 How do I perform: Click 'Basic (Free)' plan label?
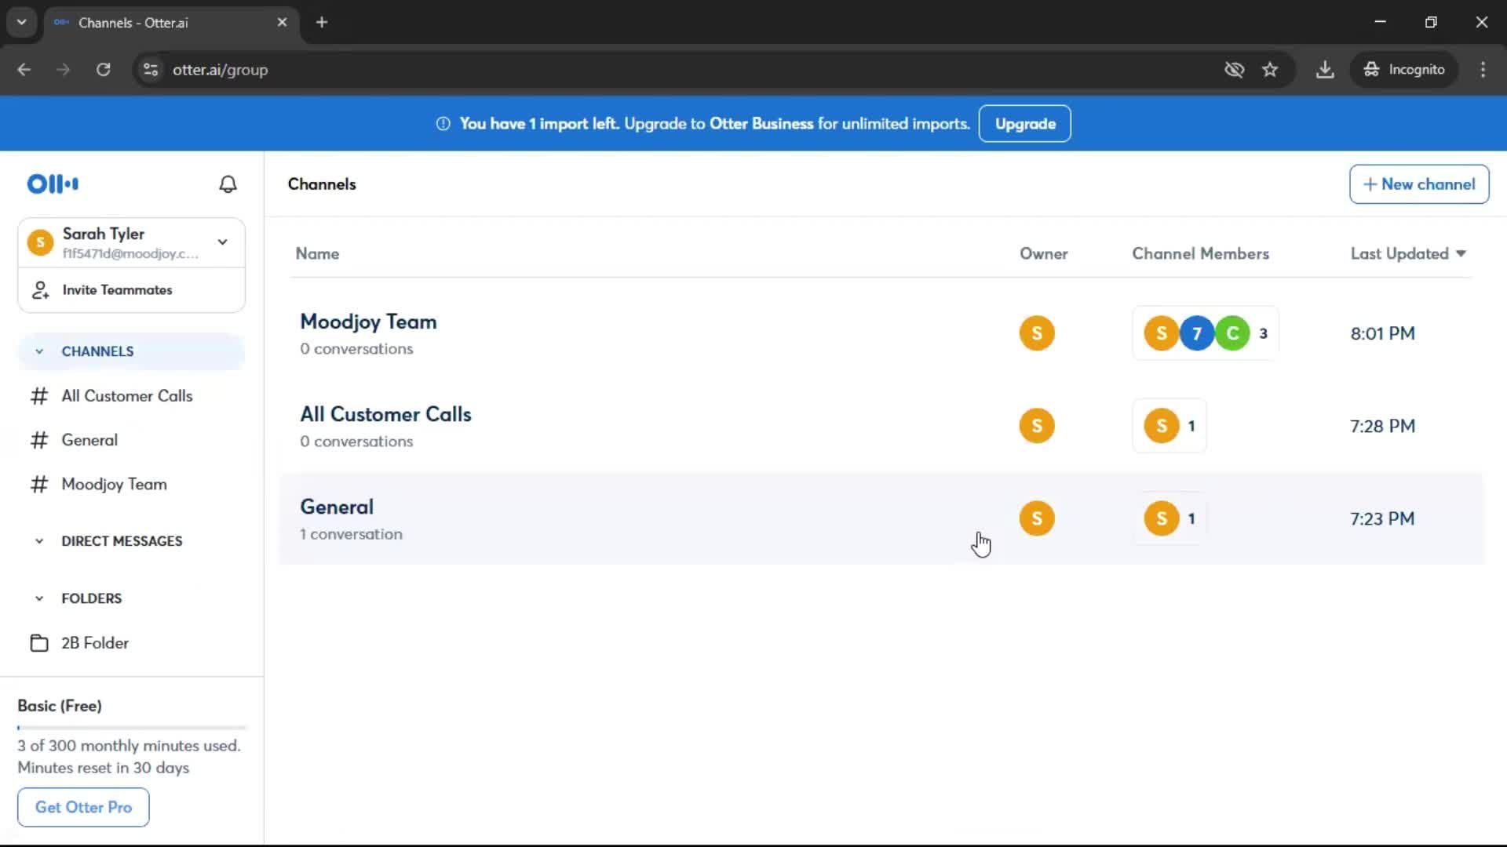60,706
